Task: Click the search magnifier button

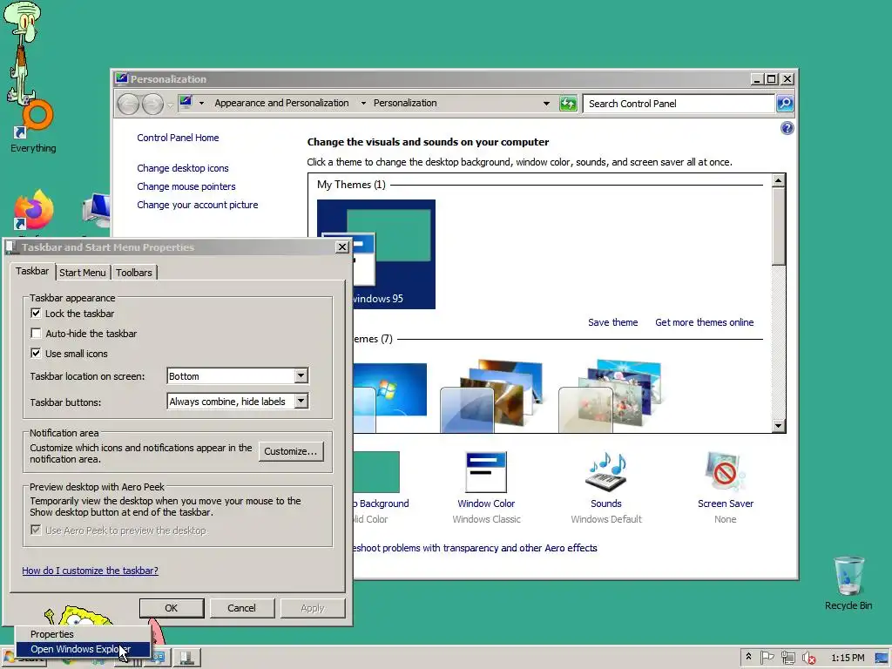Action: pyautogui.click(x=785, y=104)
